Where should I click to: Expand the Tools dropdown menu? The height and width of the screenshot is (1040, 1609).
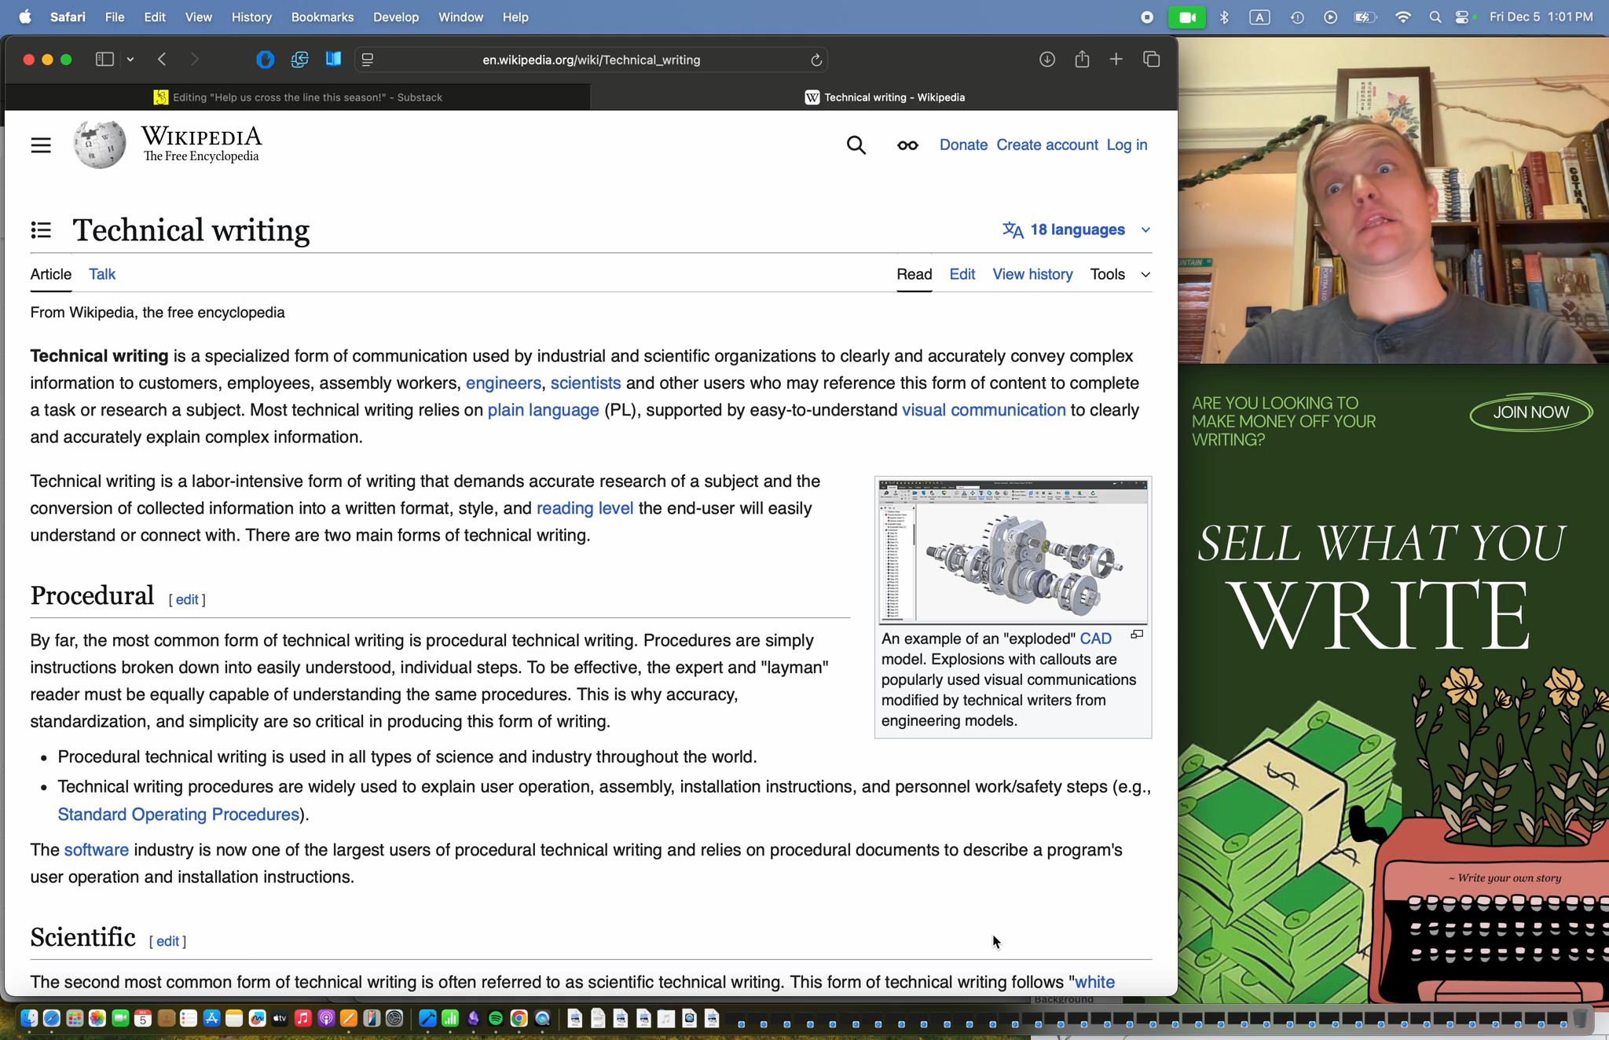1120,274
